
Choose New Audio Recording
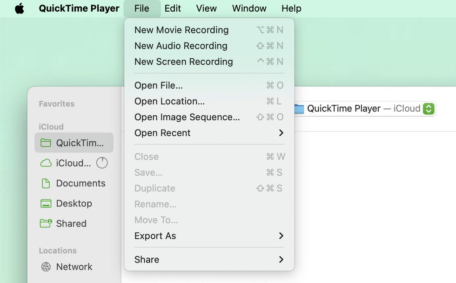pyautogui.click(x=209, y=46)
